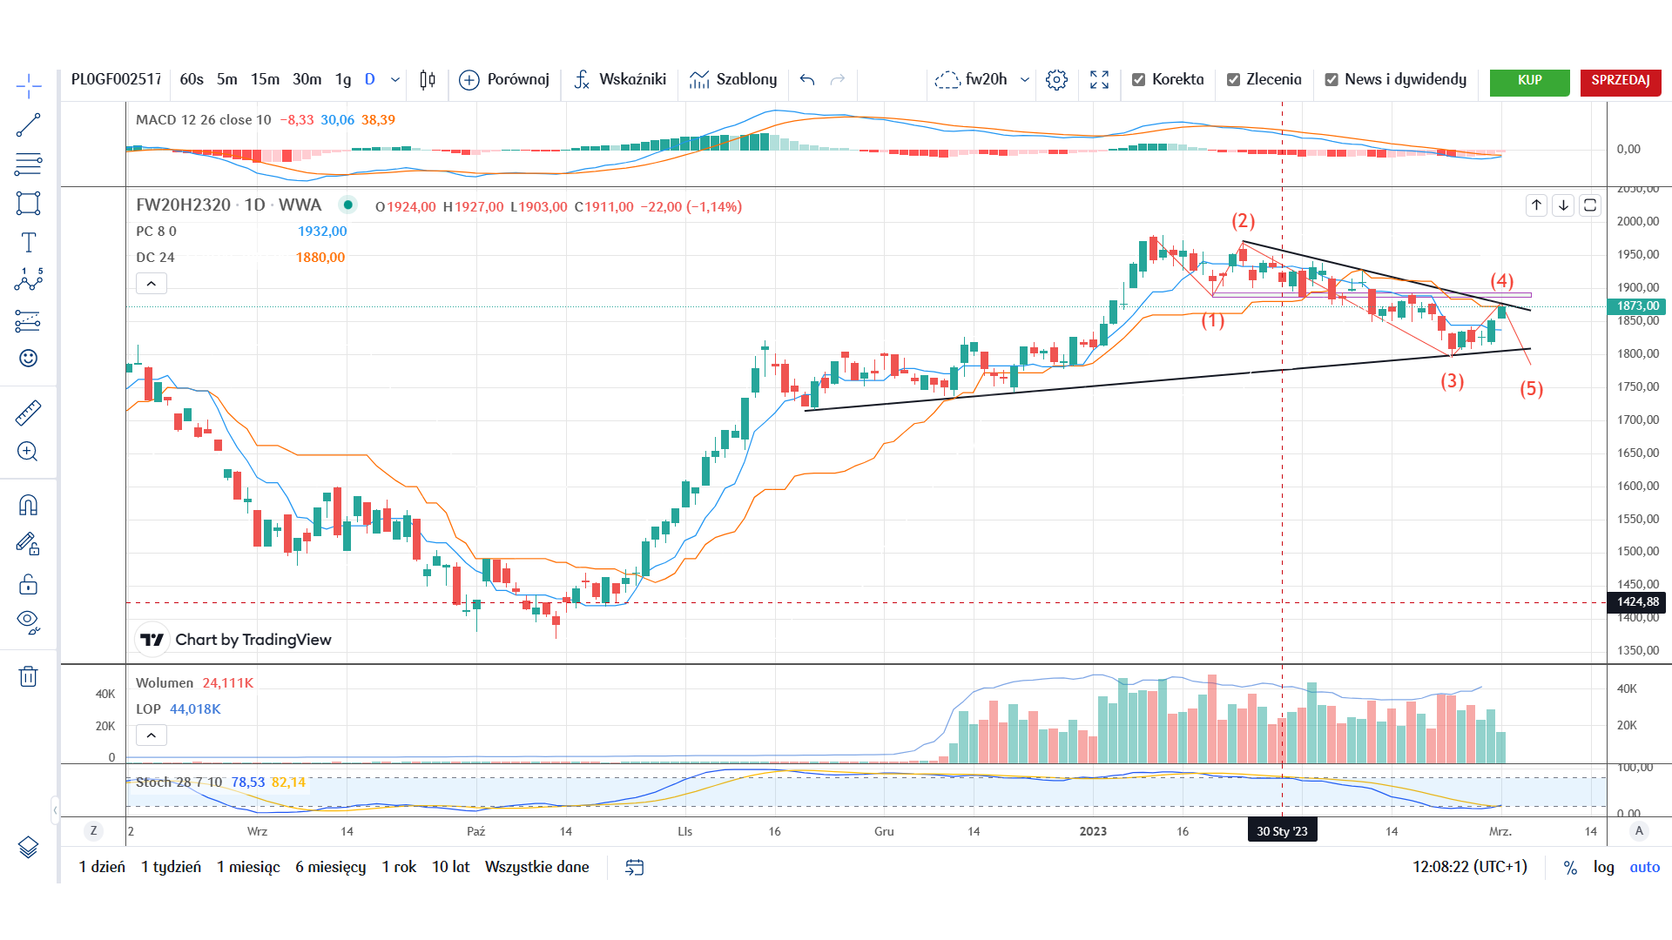Select the 60s timeframe
Viewport: 1672px width, 940px height.
192,80
